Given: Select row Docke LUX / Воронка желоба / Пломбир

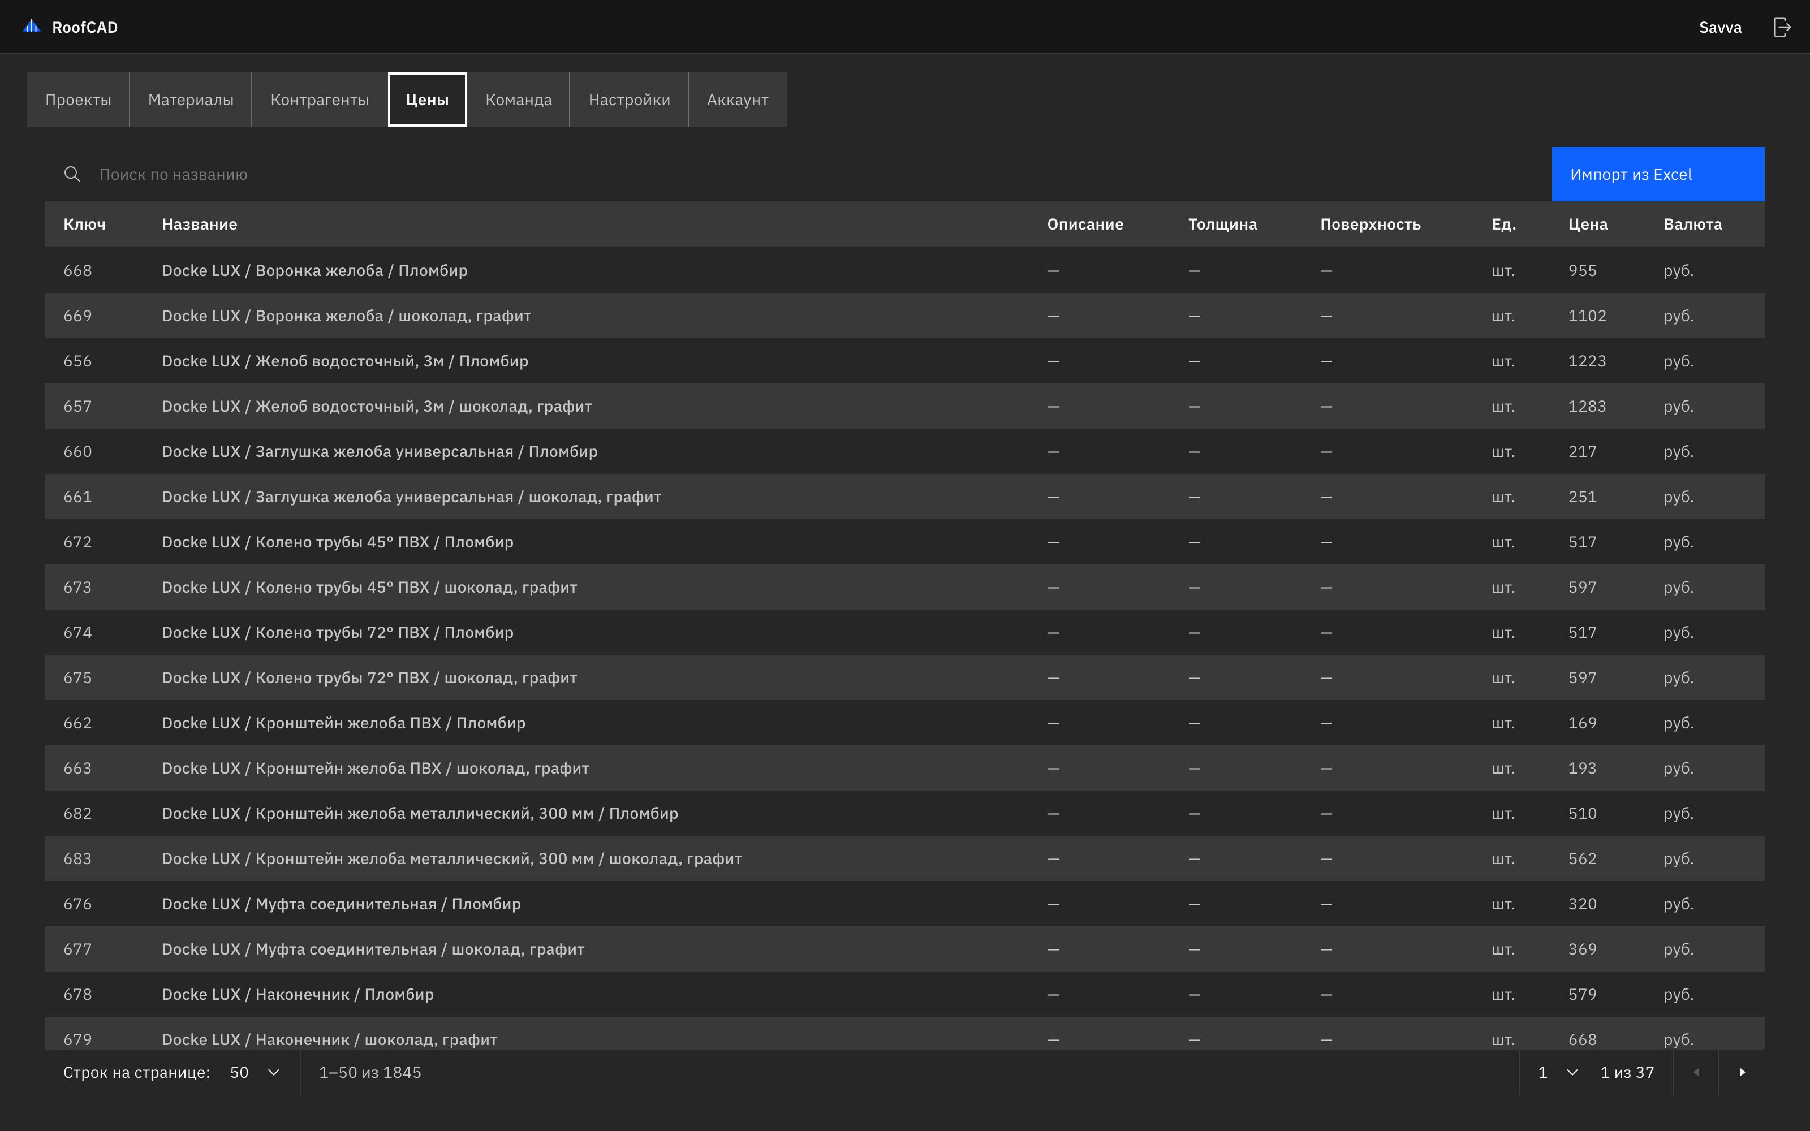Looking at the screenshot, I should [905, 270].
